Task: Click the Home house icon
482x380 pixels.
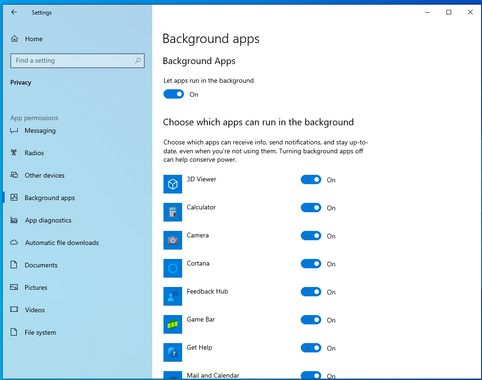Action: pyautogui.click(x=14, y=39)
